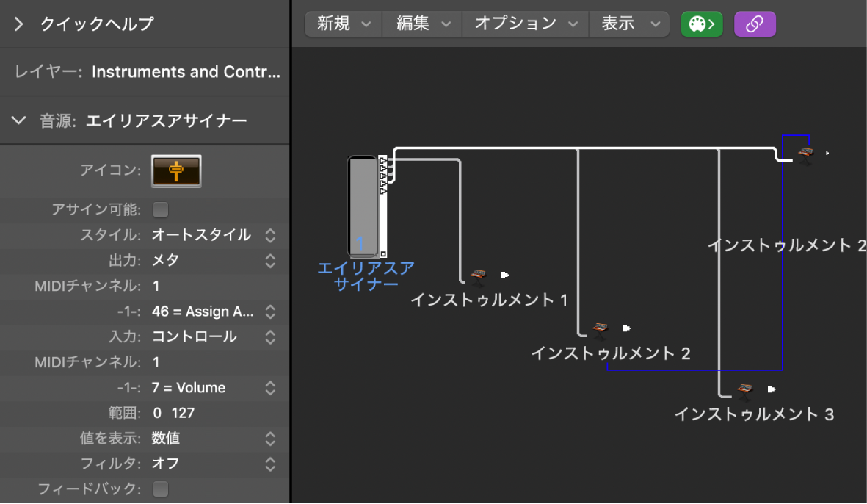867x504 pixels.
Task: Open the スタイル dropdown set to オートスタイル
Action: (x=213, y=235)
